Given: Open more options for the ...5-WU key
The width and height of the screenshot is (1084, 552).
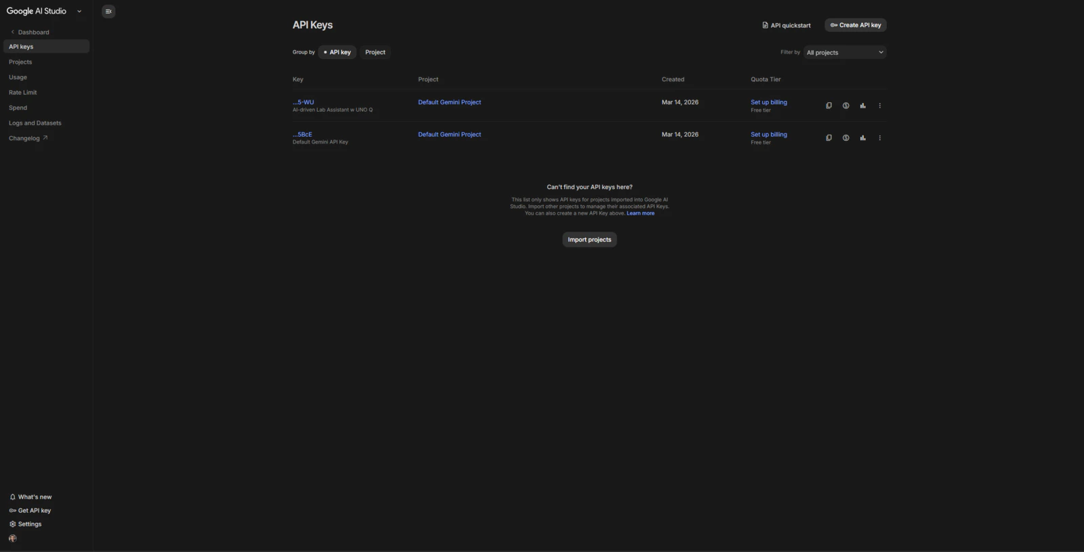Looking at the screenshot, I should [x=880, y=106].
